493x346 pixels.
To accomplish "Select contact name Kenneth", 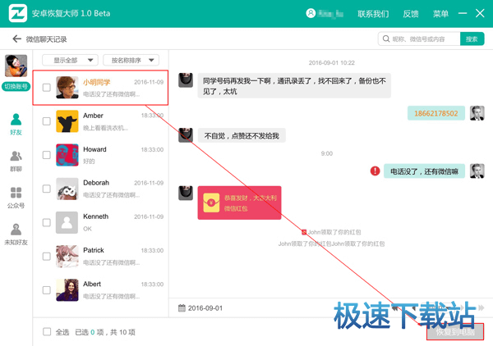I will 95,216.
